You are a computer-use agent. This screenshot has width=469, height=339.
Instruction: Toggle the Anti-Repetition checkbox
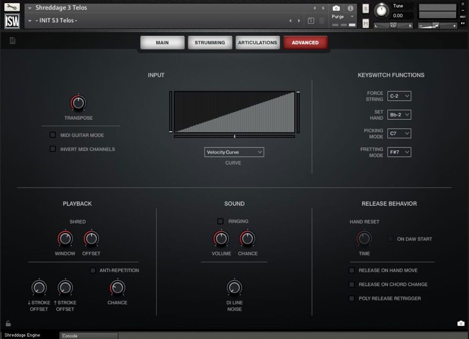[93, 270]
